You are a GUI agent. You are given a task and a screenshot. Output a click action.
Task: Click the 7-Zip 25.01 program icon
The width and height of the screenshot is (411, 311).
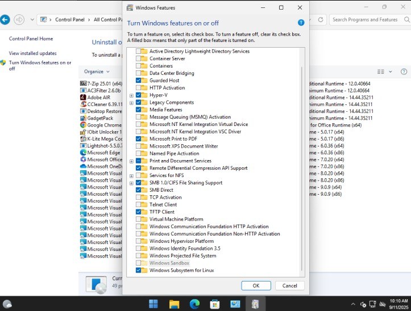(x=83, y=83)
